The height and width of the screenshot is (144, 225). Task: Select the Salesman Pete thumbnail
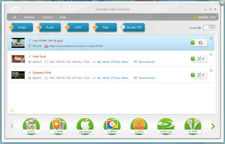coord(18,75)
